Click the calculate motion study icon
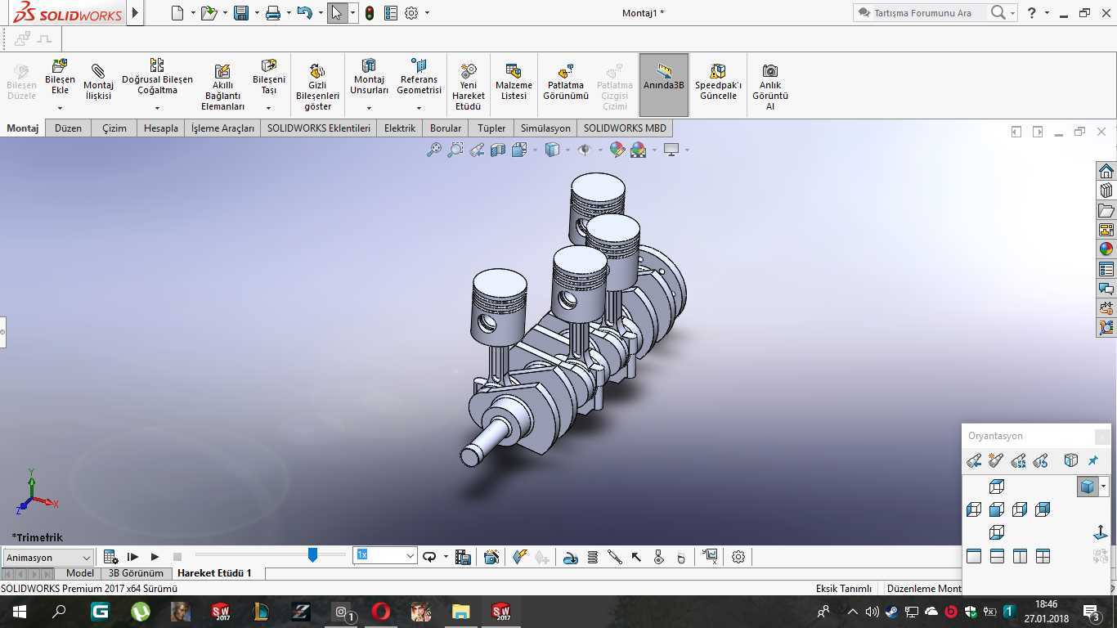Screen dimensions: 1117x628 point(110,557)
